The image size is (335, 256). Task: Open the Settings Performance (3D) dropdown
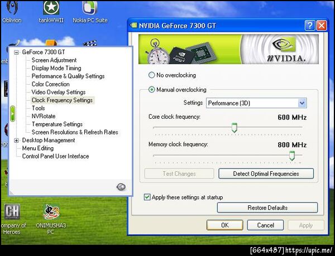click(256, 103)
